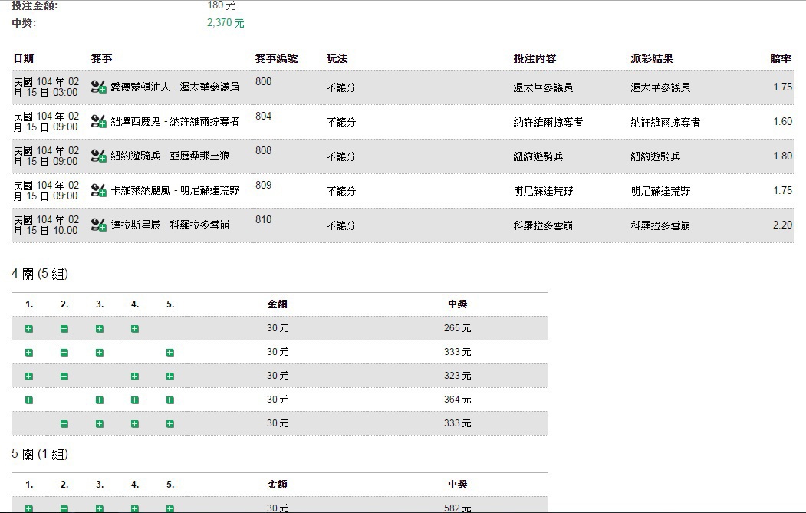Click 金額 header in 4 關 table
Viewport: 806px width, 513px height.
click(x=277, y=304)
